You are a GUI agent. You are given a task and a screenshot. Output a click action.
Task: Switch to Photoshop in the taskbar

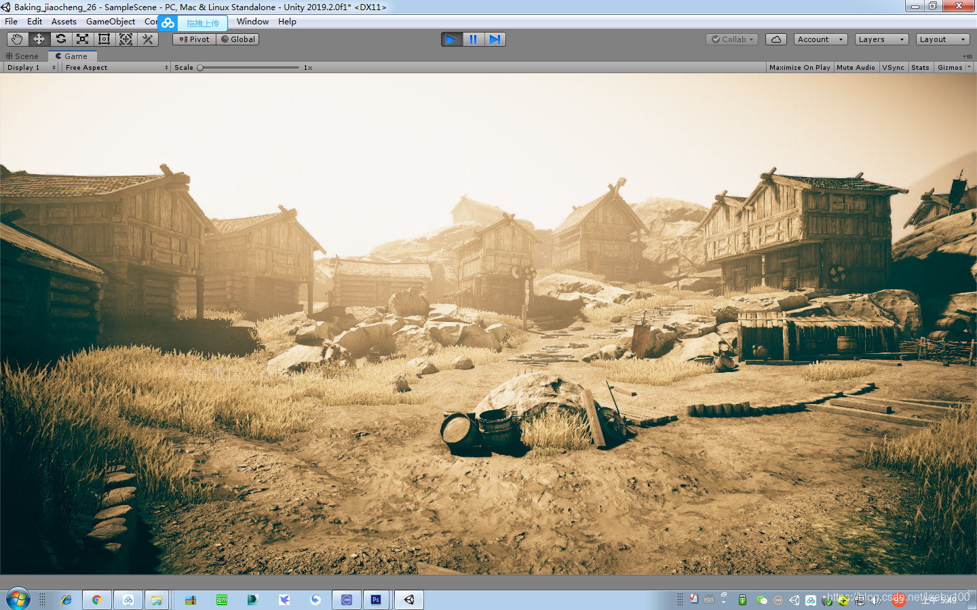376,600
